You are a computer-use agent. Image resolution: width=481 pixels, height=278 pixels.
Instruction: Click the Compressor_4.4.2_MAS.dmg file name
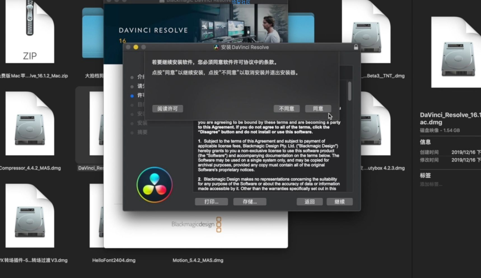30,168
